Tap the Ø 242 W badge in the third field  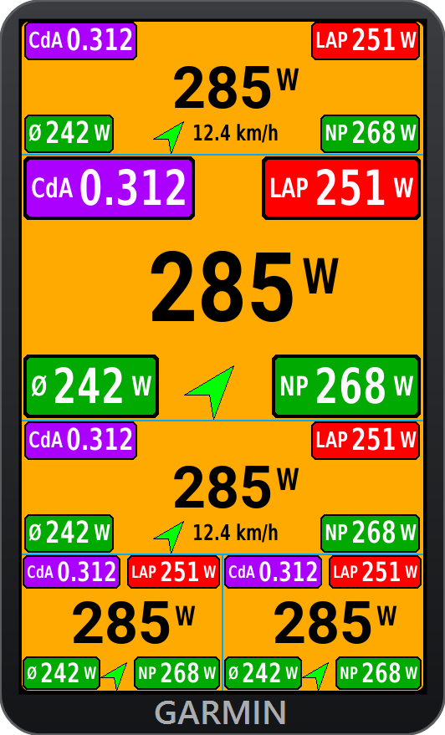coord(69,533)
